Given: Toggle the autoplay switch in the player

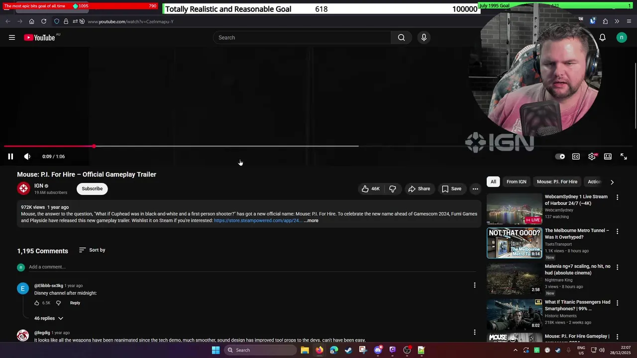Looking at the screenshot, I should pyautogui.click(x=560, y=156).
